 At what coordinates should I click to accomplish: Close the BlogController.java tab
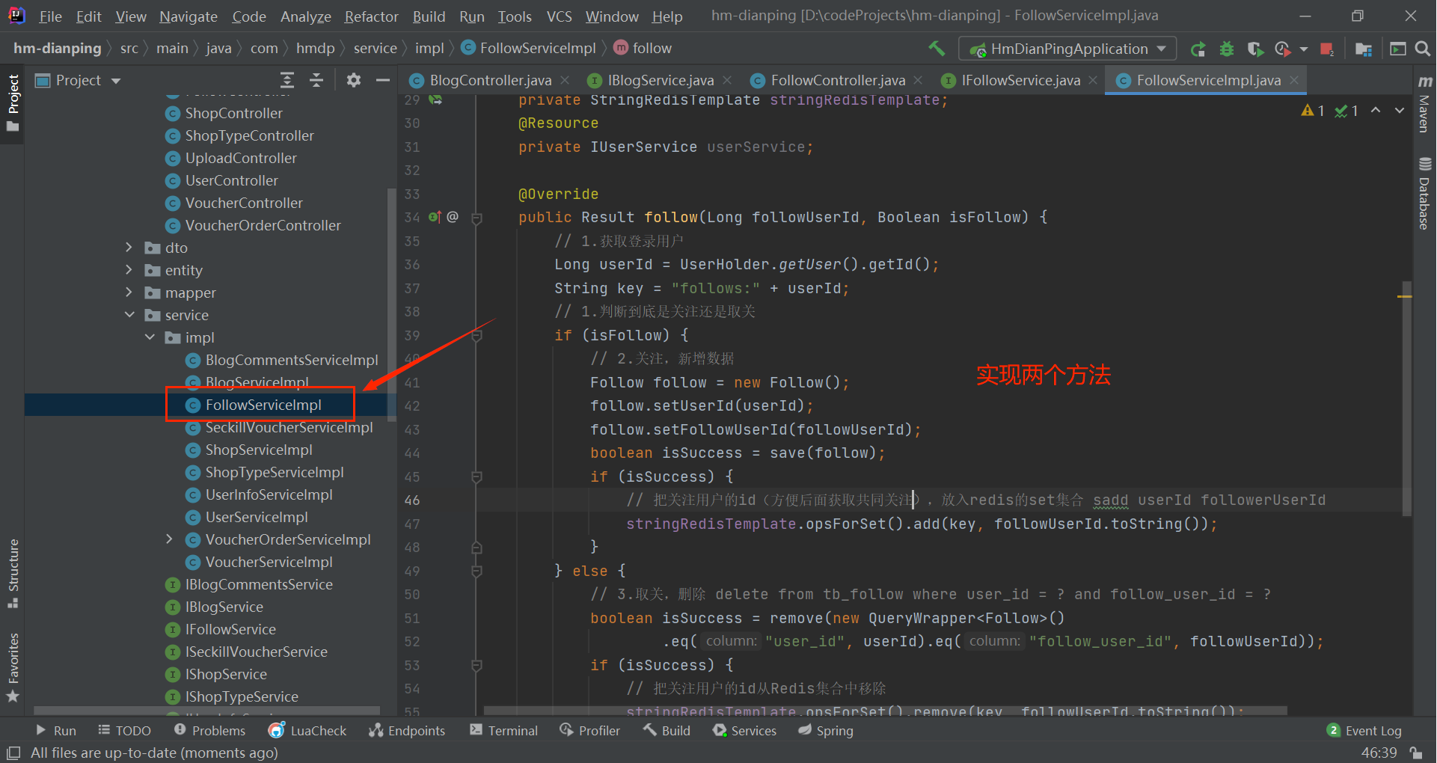[x=565, y=80]
